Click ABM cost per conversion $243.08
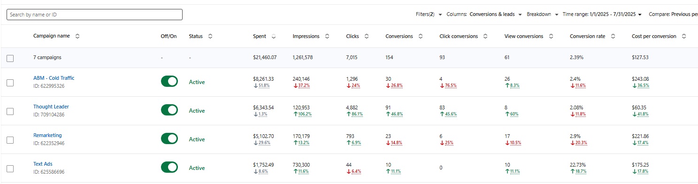 [x=641, y=79]
